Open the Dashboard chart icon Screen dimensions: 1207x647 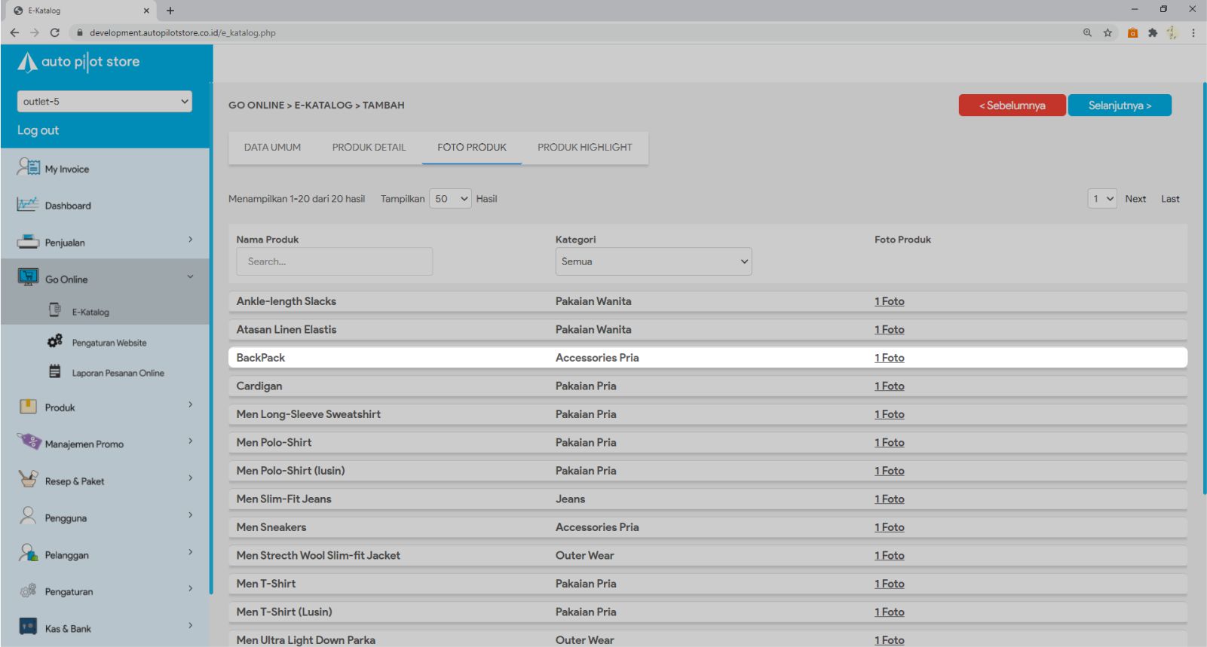[x=28, y=204]
